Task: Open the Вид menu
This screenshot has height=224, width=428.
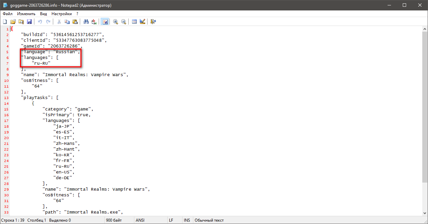Action: click(x=43, y=14)
